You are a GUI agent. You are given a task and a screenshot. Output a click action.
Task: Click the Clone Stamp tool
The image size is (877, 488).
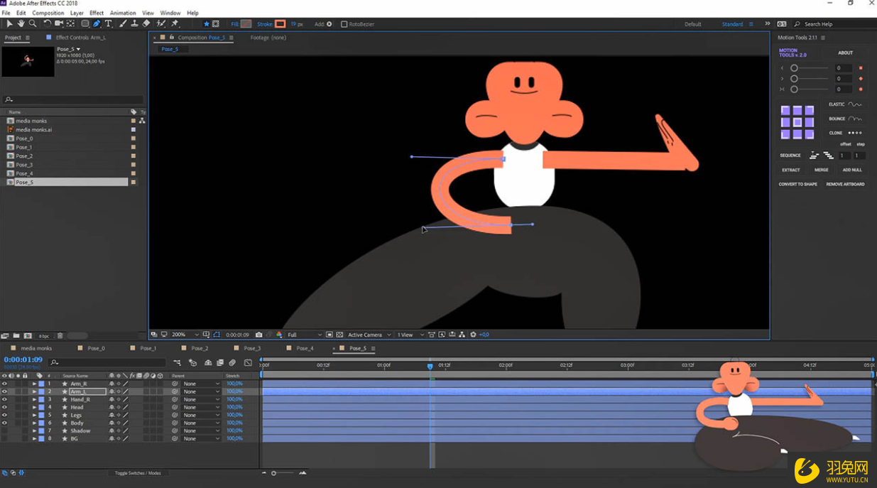[134, 24]
